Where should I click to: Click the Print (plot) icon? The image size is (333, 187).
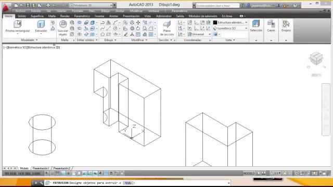(48, 5)
